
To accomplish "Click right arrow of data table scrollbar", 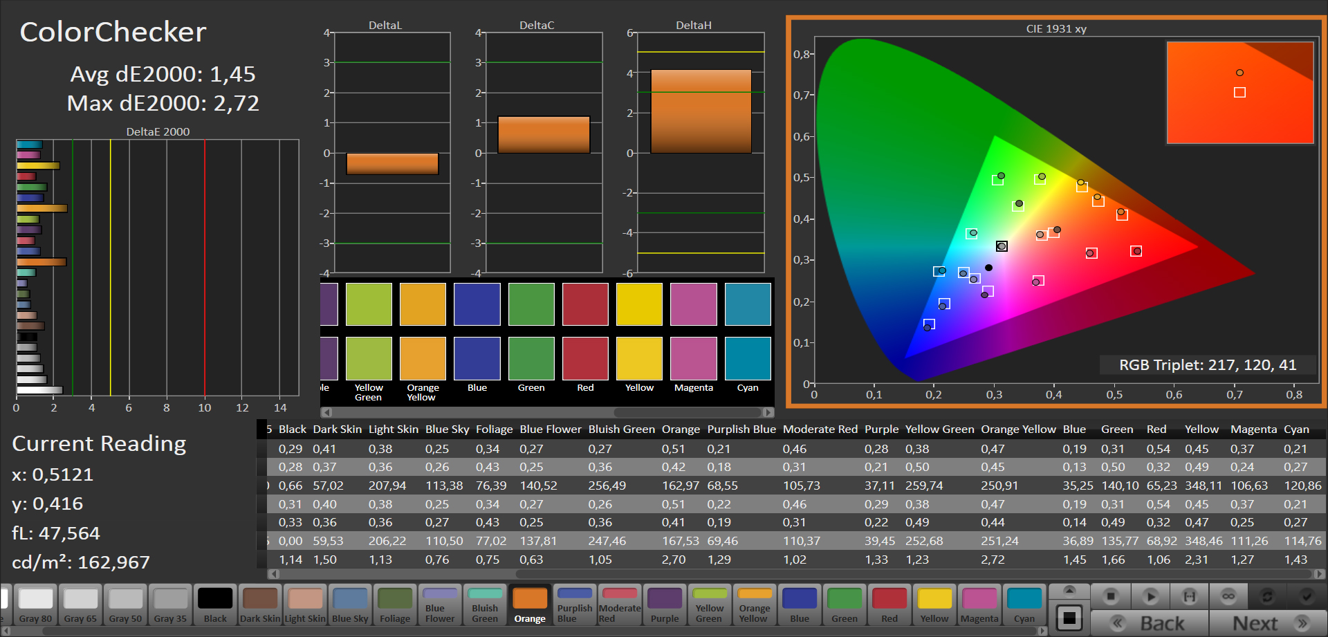I will 1320,573.
